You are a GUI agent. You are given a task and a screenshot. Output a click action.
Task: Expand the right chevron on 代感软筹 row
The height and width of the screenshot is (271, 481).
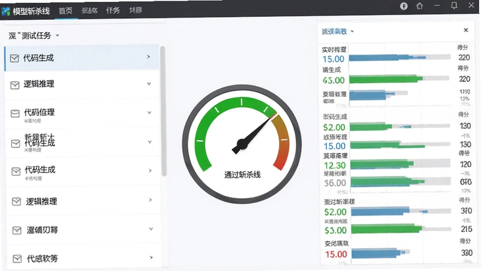tap(151, 258)
